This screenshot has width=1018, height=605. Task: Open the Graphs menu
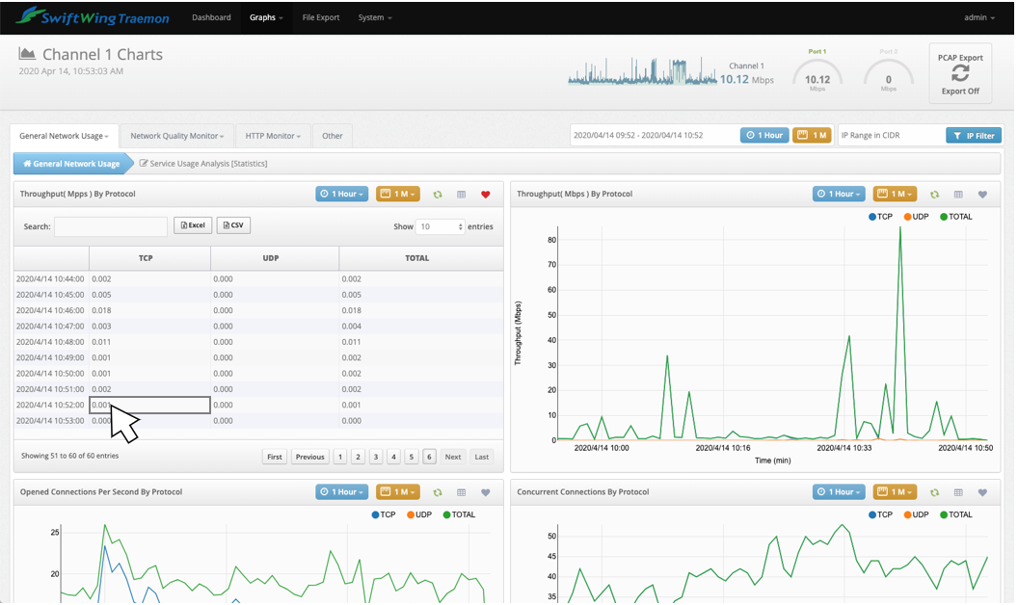tap(266, 17)
